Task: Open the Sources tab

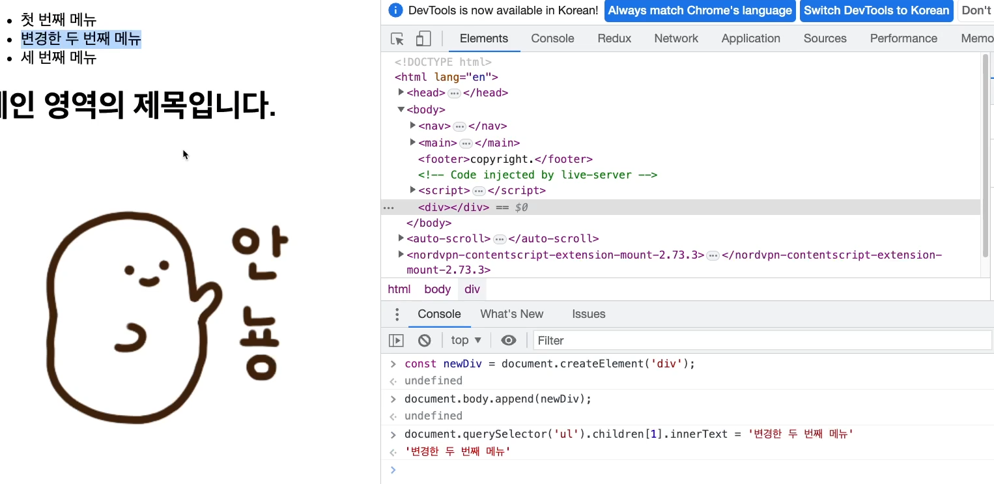Action: coord(825,38)
